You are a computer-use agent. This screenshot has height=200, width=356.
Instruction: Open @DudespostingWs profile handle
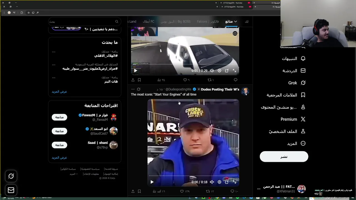coord(178,89)
